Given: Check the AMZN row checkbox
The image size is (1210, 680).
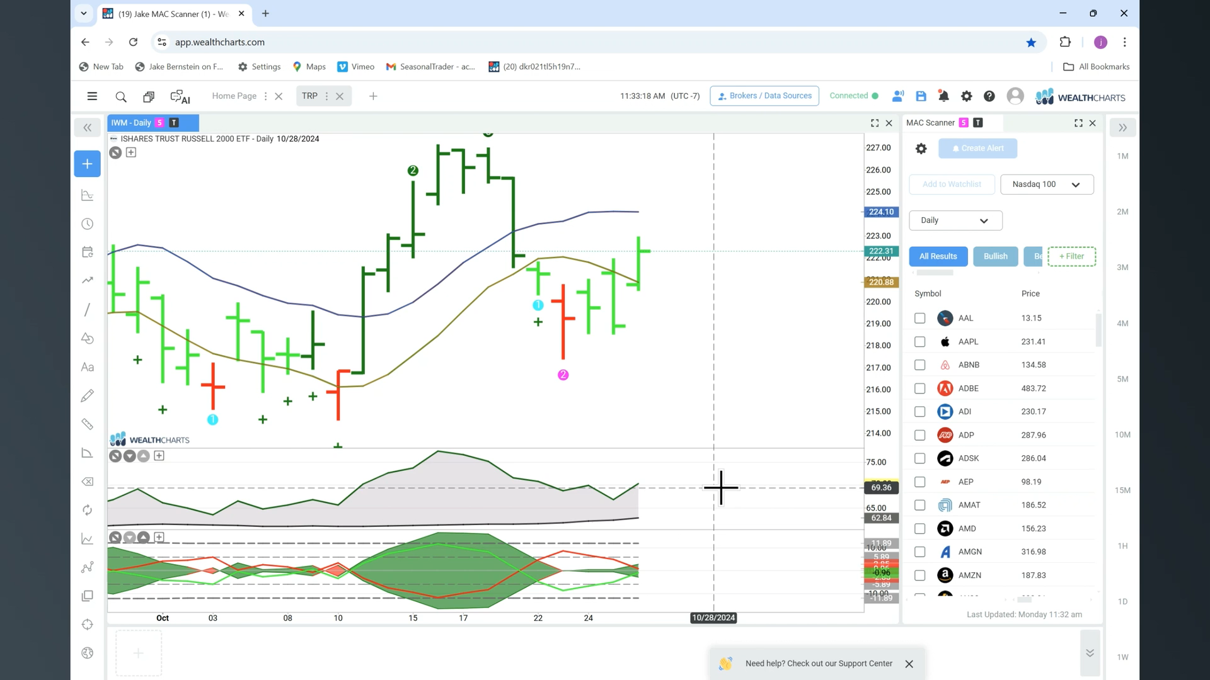Looking at the screenshot, I should (919, 575).
